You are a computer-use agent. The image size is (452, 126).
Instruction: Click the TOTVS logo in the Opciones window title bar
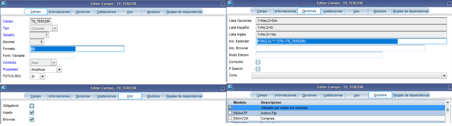pyautogui.click(x=230, y=3)
